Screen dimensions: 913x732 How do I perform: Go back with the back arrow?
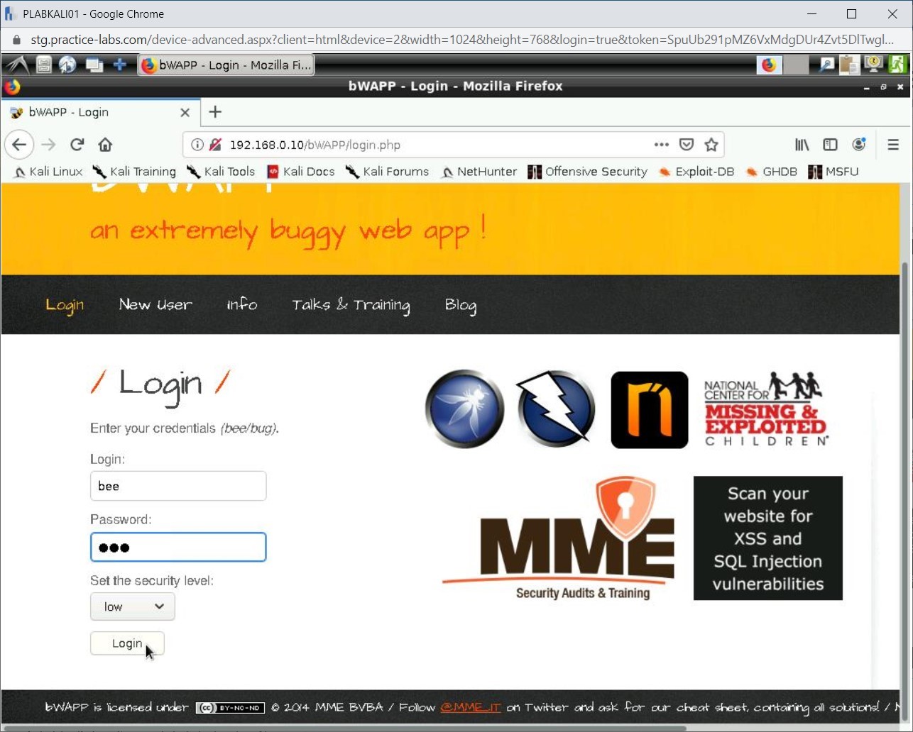point(19,145)
